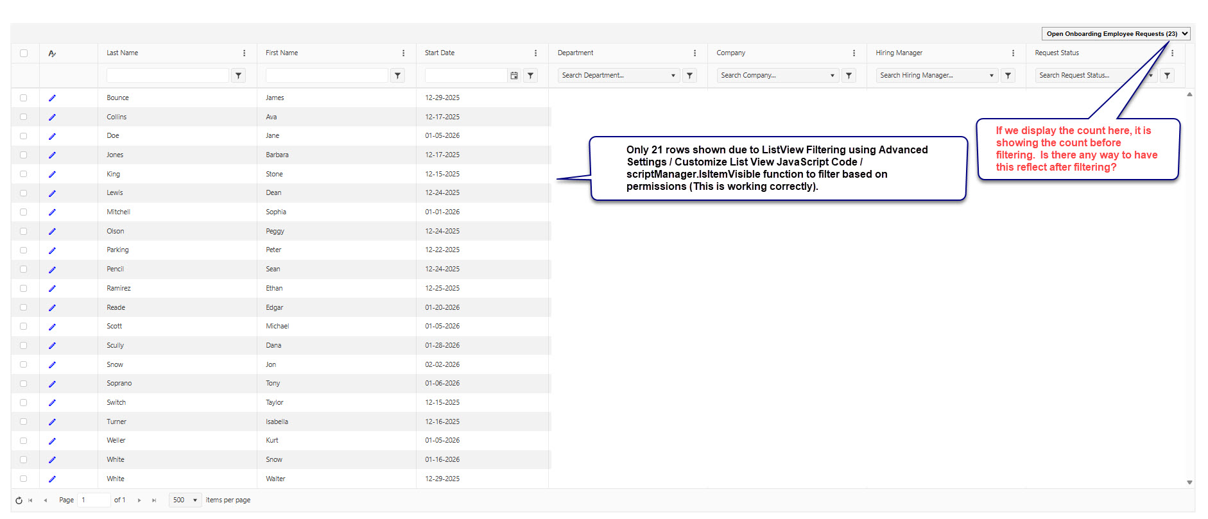Open the Open Onboarding Employee Requests dropdown

1116,34
